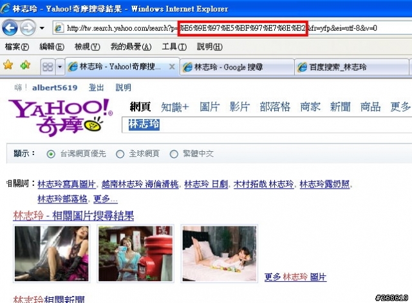This screenshot has height=303, width=412.
Task: Select the 網頁 search category
Action: [x=140, y=107]
